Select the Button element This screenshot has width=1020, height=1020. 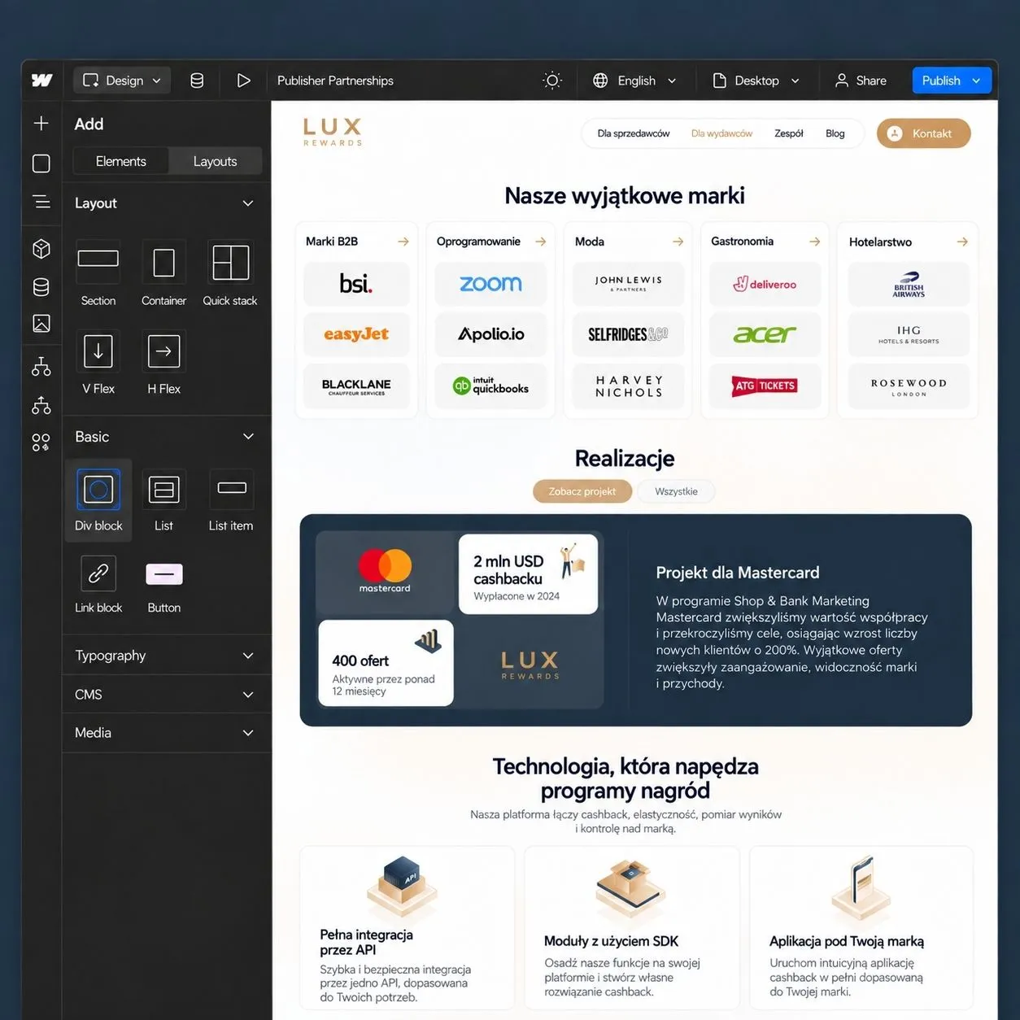click(x=163, y=585)
